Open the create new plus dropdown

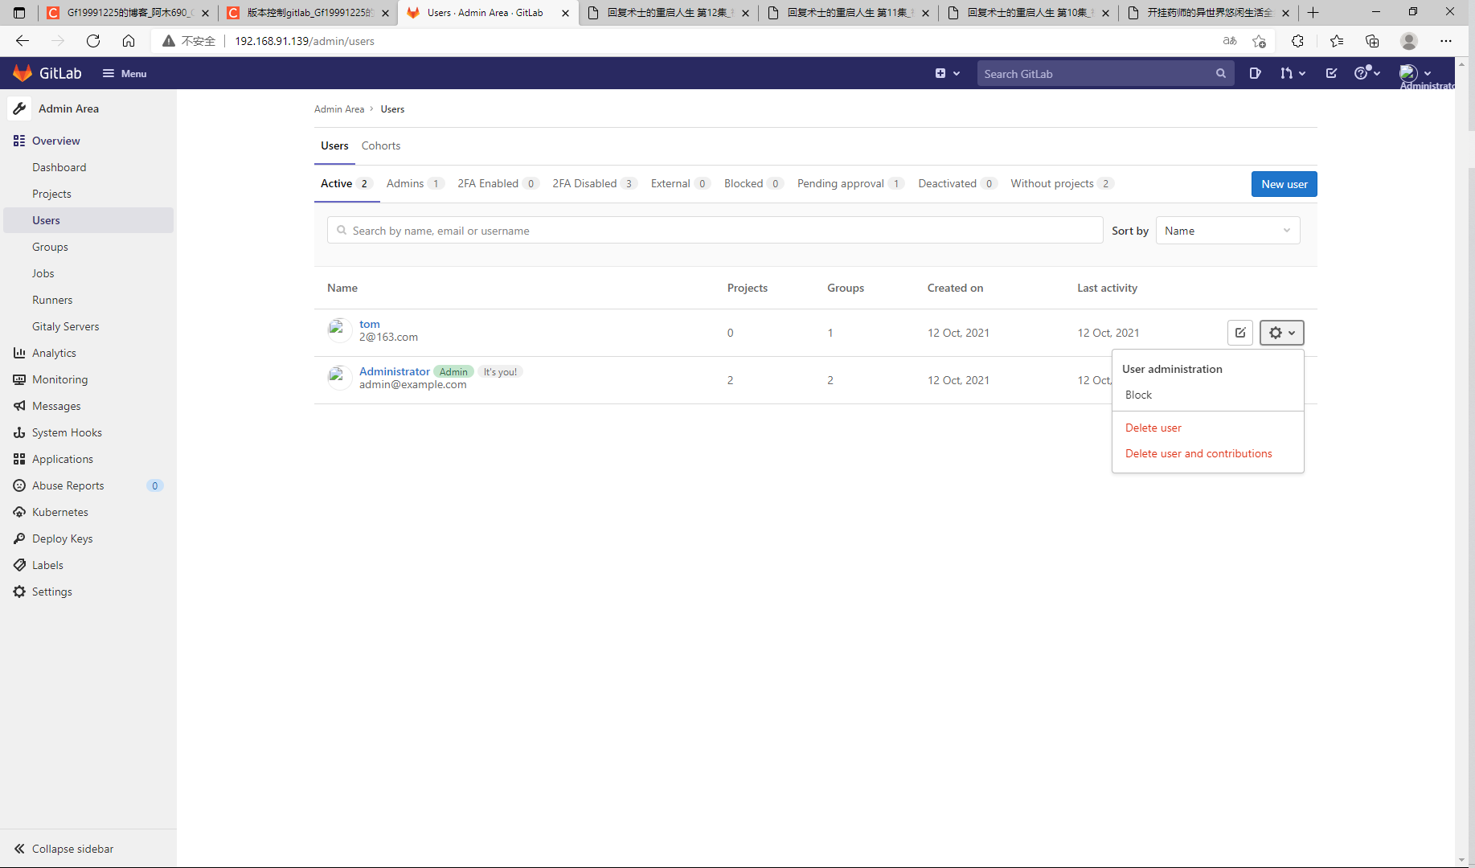[x=948, y=73]
